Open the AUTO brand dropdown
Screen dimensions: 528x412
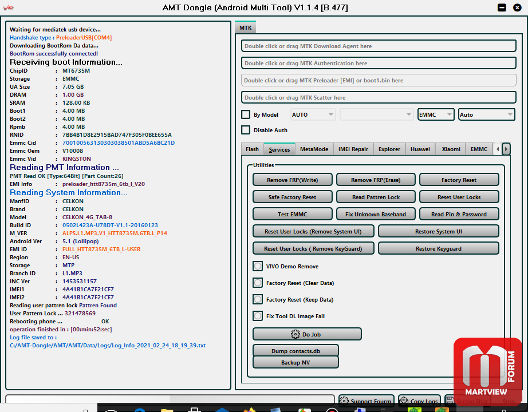(313, 114)
